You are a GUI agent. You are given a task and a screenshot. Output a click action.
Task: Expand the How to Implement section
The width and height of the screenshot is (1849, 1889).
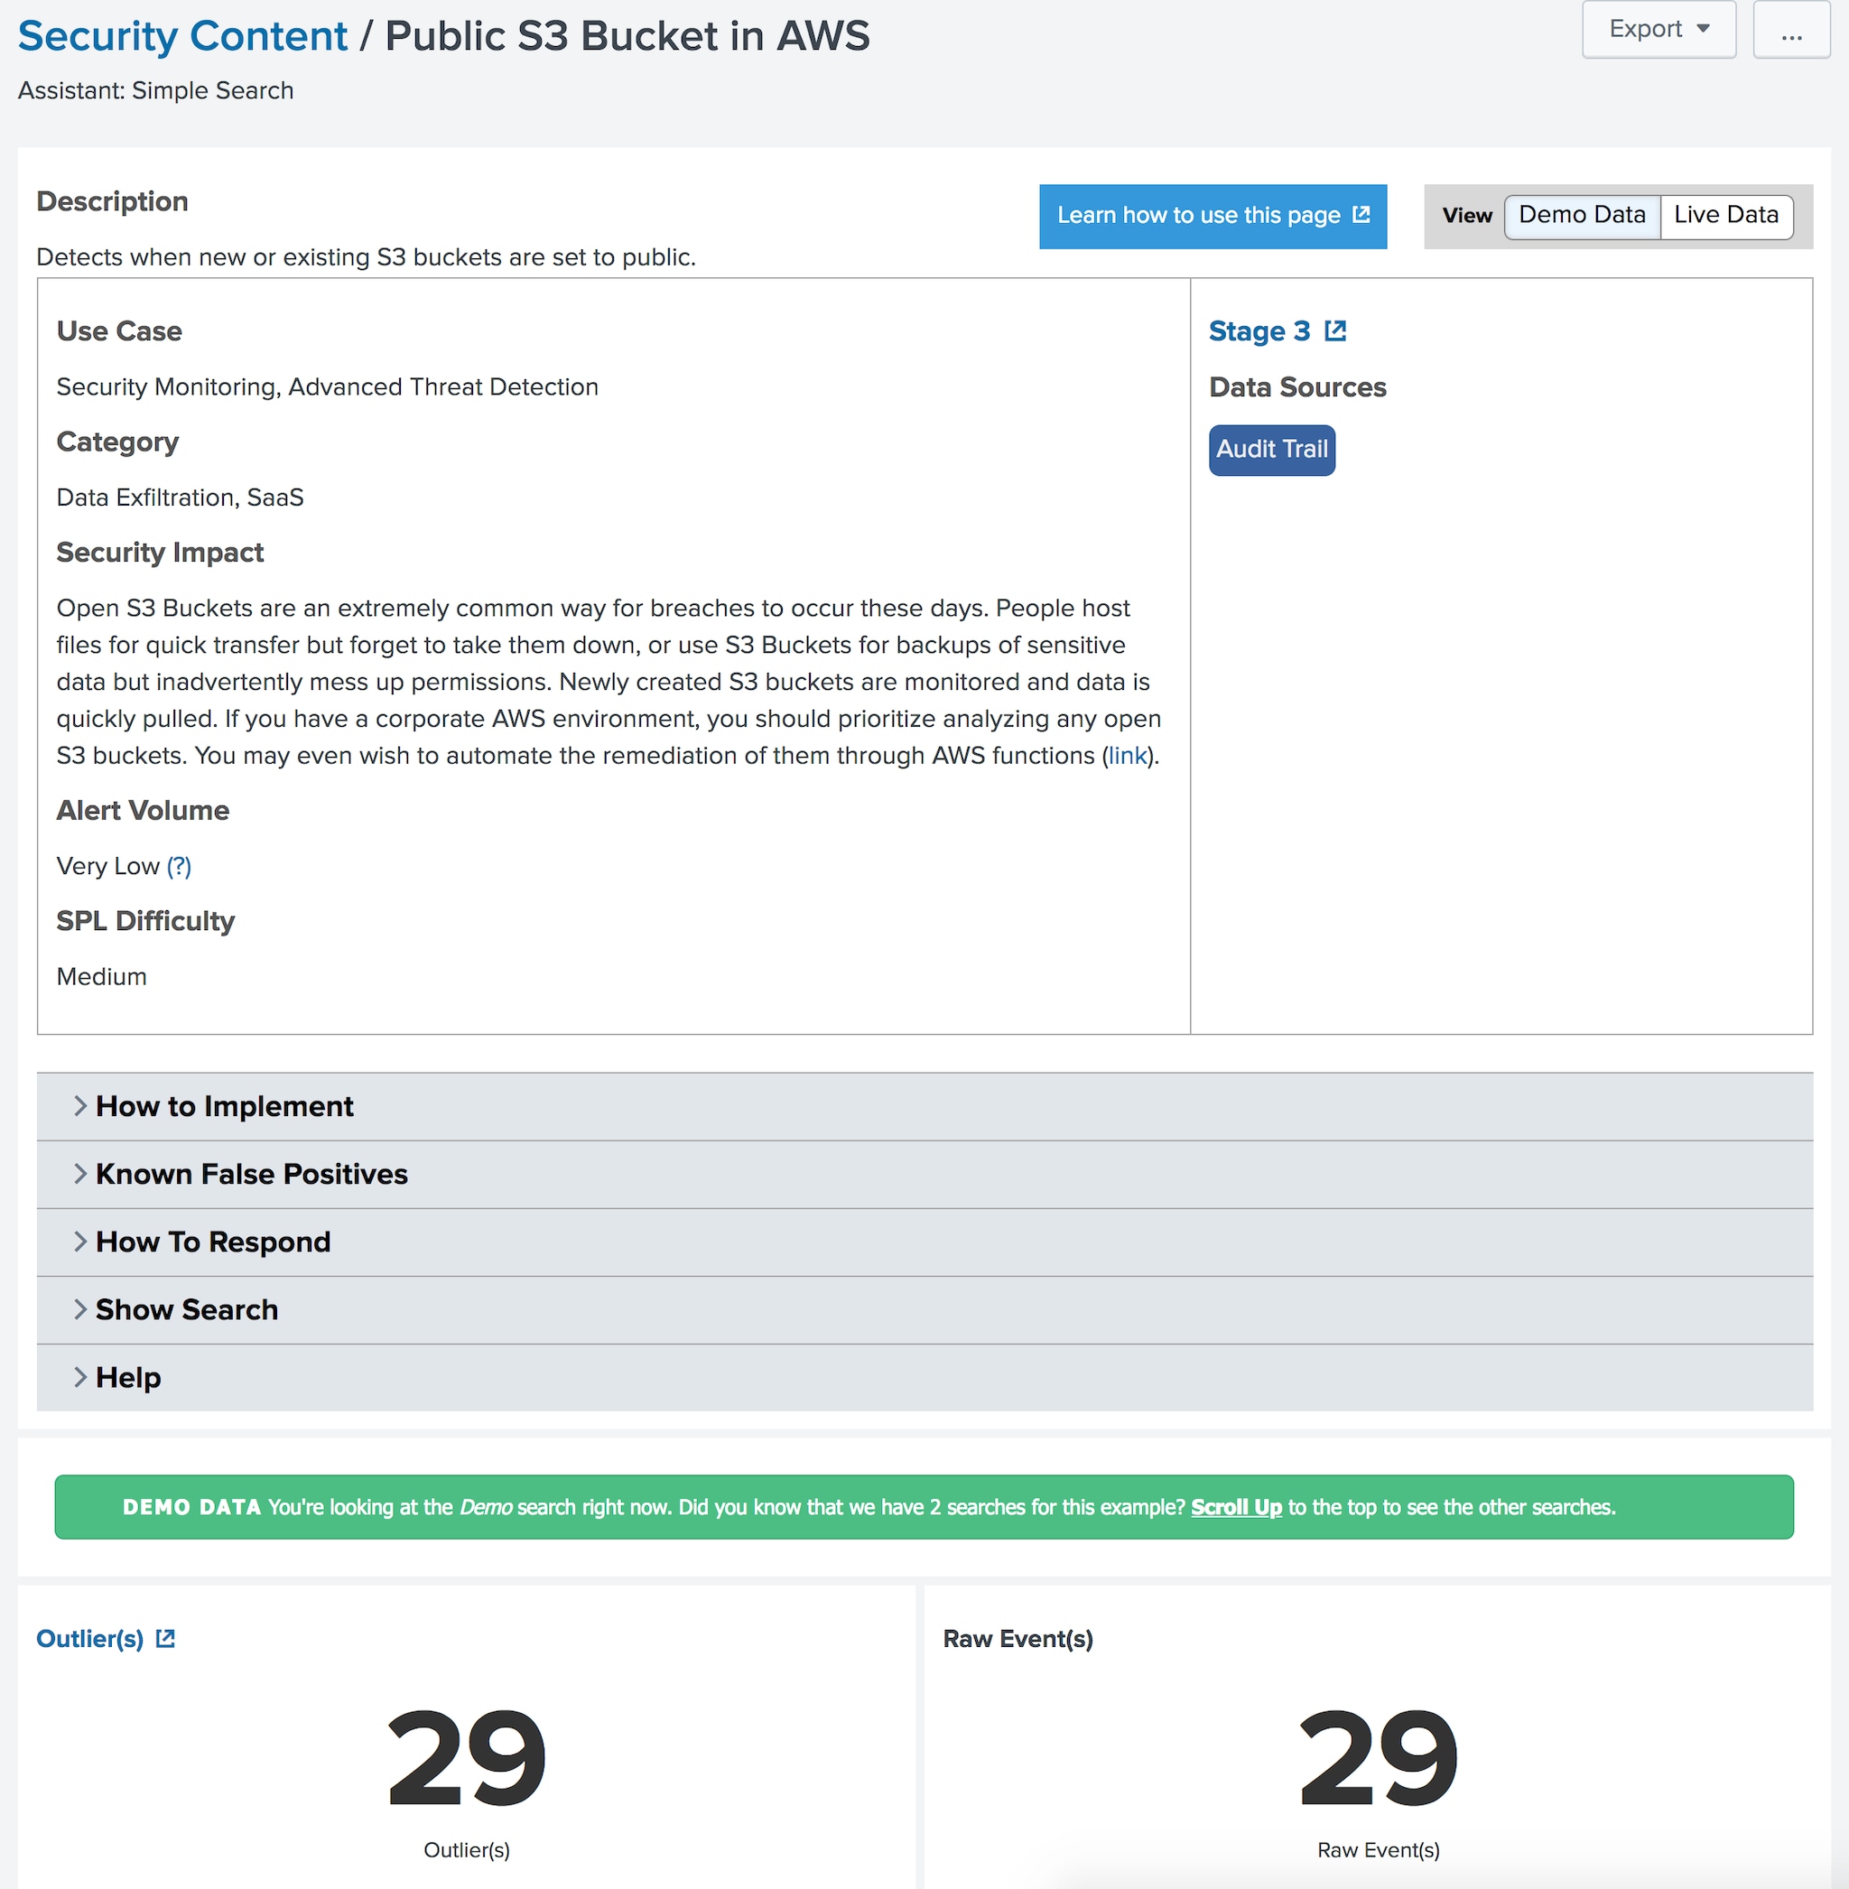(x=224, y=1106)
